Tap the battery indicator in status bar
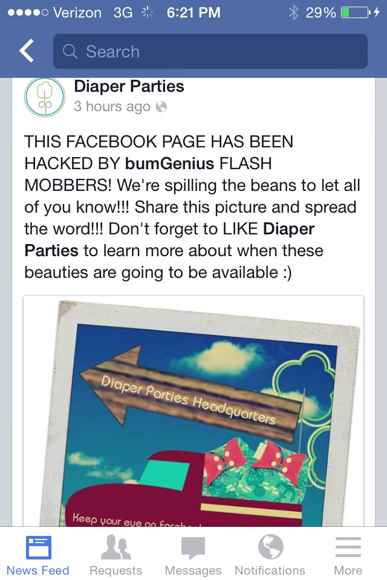387x580 pixels. click(355, 13)
